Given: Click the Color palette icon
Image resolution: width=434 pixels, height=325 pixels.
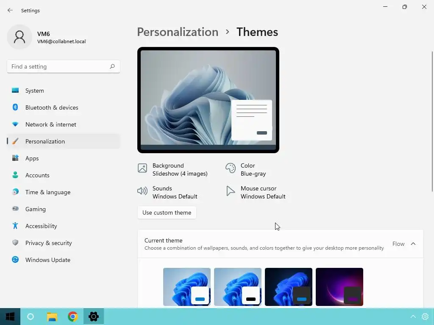Looking at the screenshot, I should [x=230, y=168].
